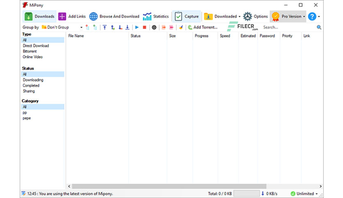Open the Group by dropdown
The image size is (343, 198).
62,27
